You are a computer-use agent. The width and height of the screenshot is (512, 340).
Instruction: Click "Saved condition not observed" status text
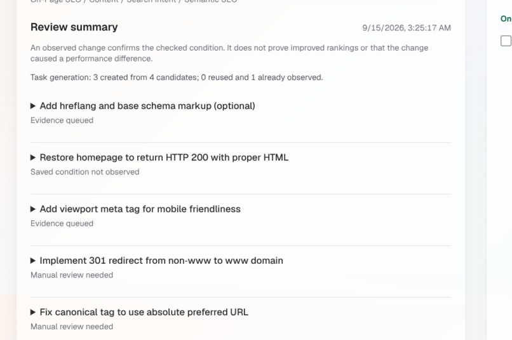coord(85,172)
